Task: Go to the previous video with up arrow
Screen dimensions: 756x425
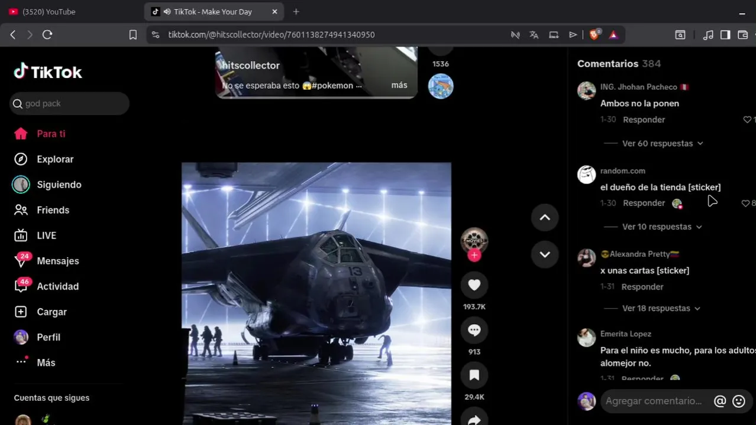Action: 545,217
